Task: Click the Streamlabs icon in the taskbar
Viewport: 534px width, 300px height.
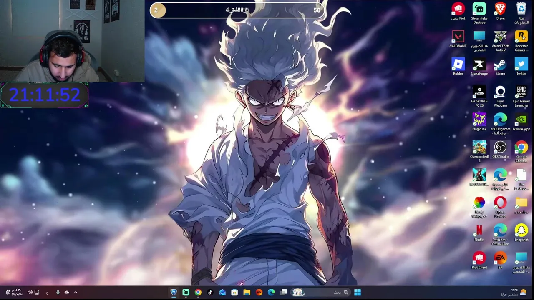Action: (186, 292)
